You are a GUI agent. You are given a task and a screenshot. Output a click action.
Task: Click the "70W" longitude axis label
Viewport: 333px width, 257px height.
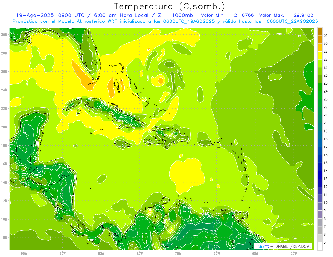point(178,253)
